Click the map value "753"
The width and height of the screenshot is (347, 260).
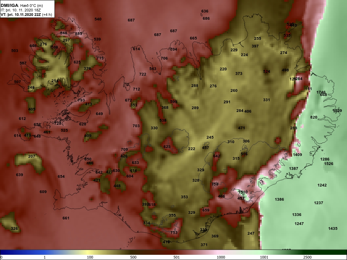174,232
